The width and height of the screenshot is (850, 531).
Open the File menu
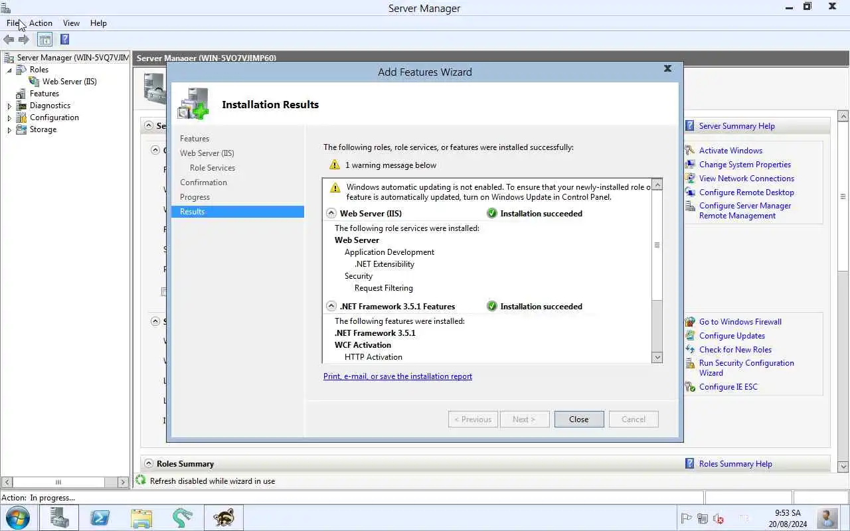pyautogui.click(x=13, y=23)
